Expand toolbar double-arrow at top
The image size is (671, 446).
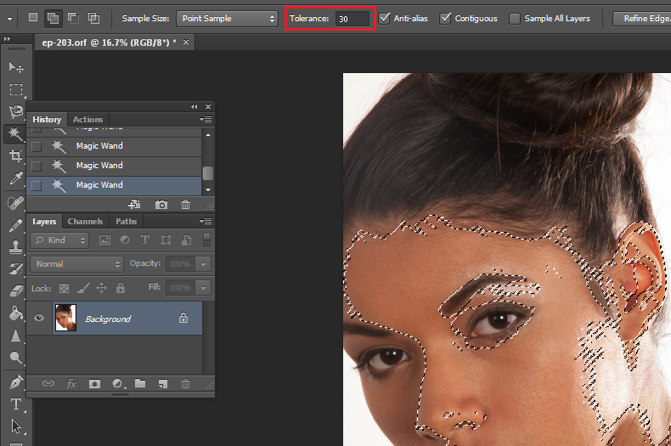coord(7,39)
